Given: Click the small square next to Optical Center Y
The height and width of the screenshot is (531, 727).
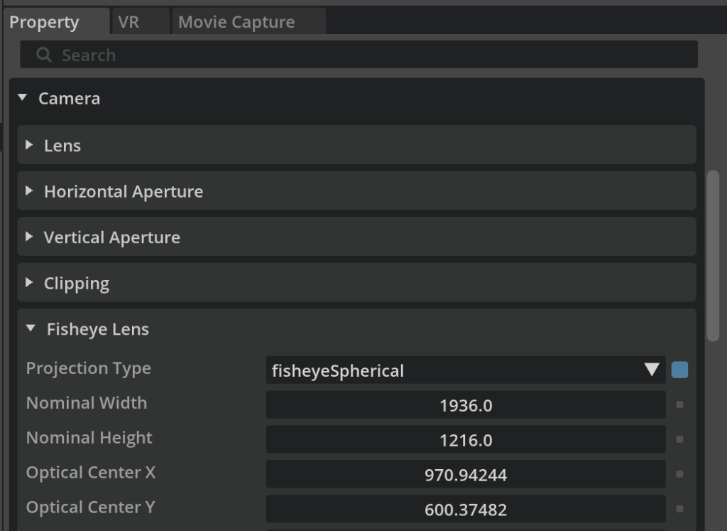Looking at the screenshot, I should (679, 509).
